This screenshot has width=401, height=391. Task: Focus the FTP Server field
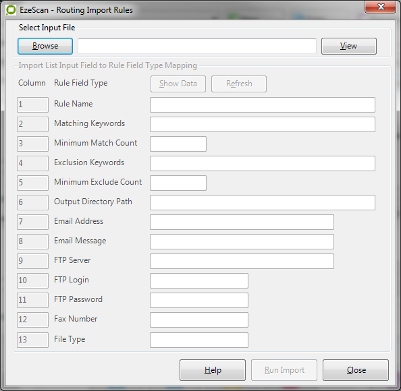tap(242, 262)
